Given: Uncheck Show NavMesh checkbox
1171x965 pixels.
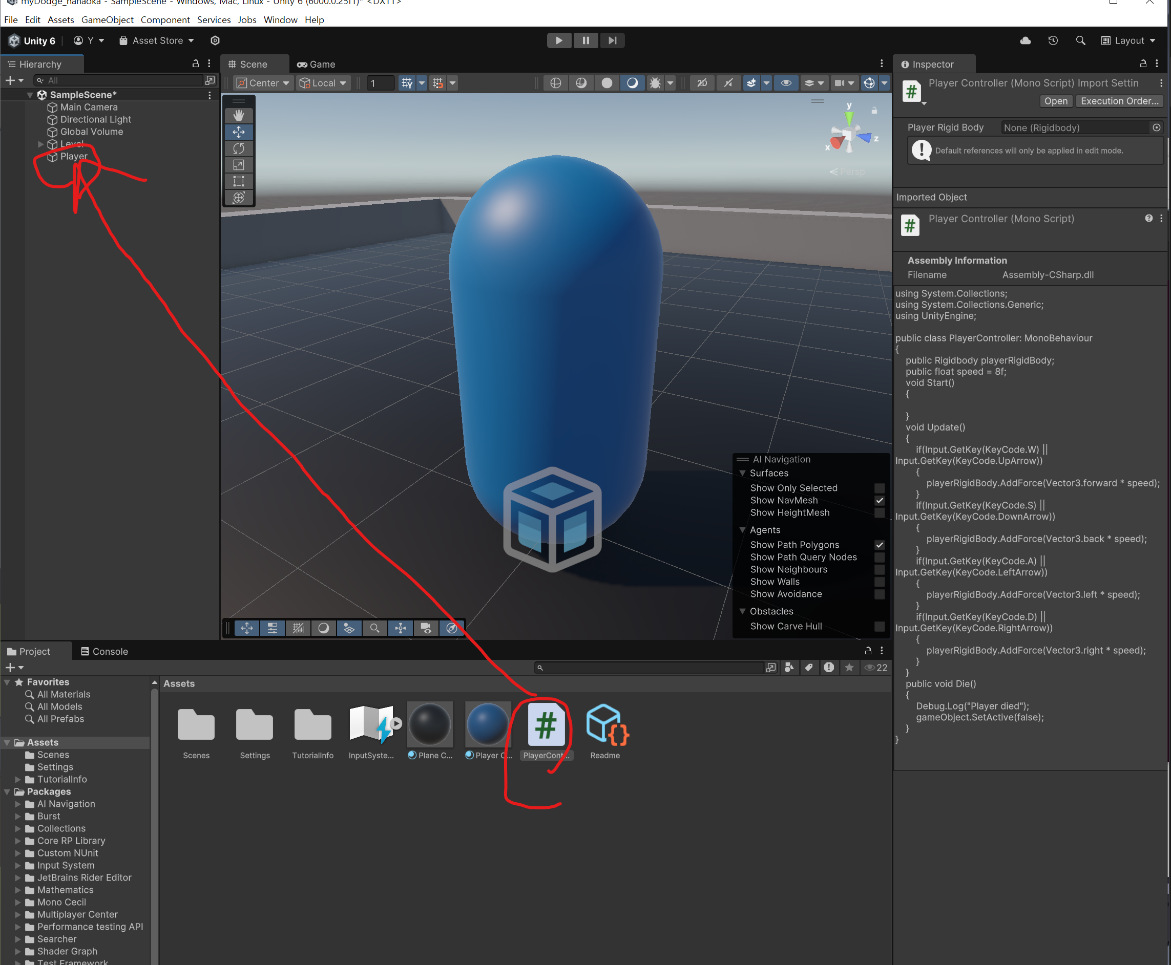Looking at the screenshot, I should coord(879,500).
